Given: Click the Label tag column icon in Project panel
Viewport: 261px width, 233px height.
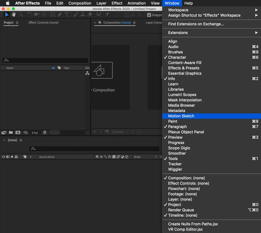Looking at the screenshot, I should pyautogui.click(x=59, y=68).
